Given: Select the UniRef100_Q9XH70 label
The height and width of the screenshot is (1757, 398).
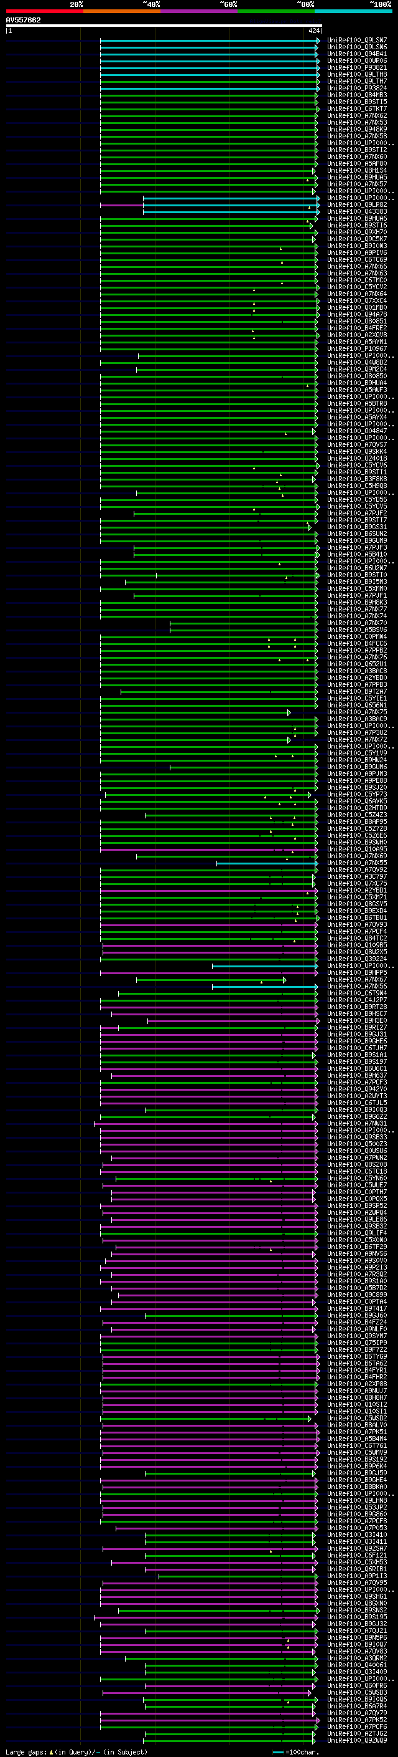Looking at the screenshot, I should 357,232.
